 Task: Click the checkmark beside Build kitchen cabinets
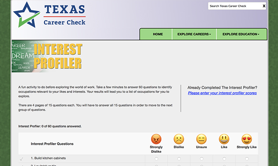[x=22, y=159]
